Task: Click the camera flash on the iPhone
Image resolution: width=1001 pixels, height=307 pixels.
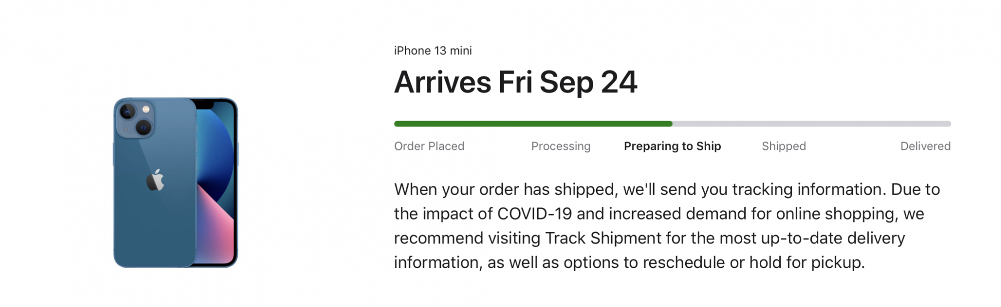Action: pyautogui.click(x=146, y=109)
